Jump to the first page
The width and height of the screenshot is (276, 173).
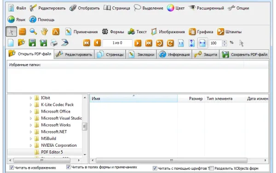(x=86, y=43)
